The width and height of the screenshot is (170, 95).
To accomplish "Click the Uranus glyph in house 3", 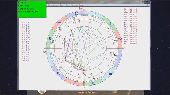I will (79, 75).
